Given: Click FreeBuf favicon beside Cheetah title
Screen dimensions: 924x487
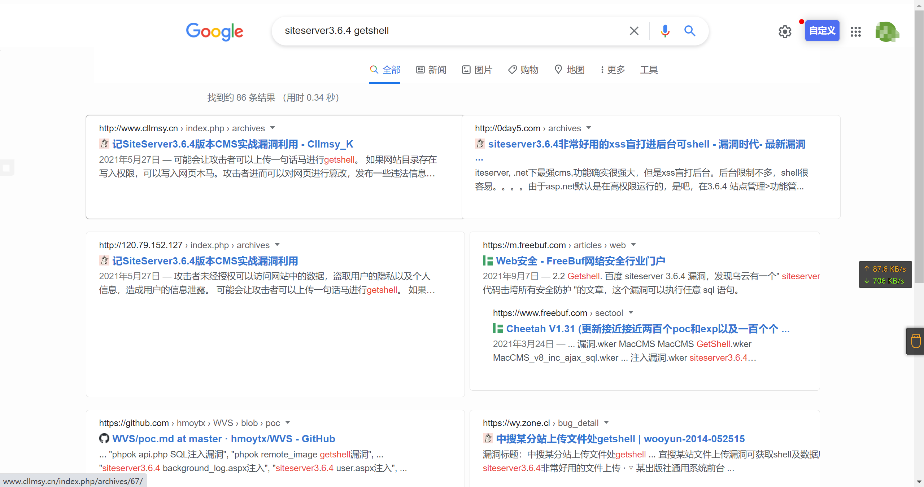Looking at the screenshot, I should coord(498,328).
